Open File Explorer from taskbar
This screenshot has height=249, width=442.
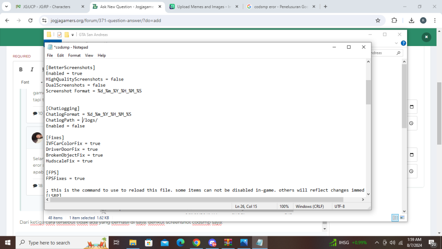point(133,242)
